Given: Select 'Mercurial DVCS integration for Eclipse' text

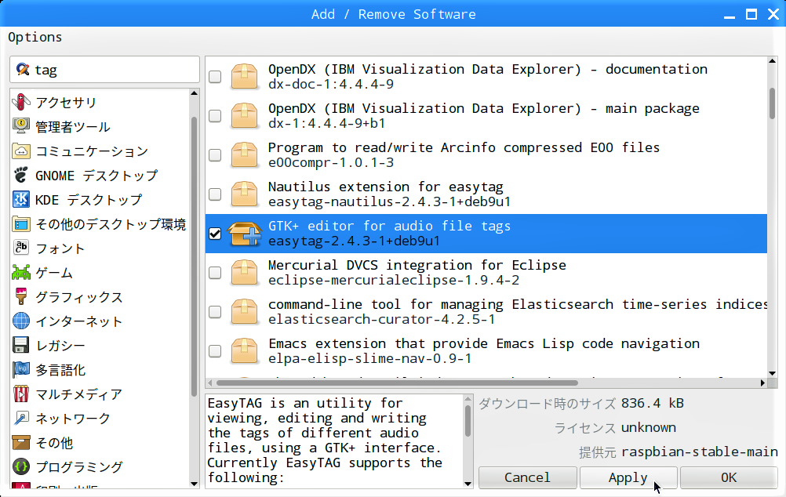Looking at the screenshot, I should [417, 265].
